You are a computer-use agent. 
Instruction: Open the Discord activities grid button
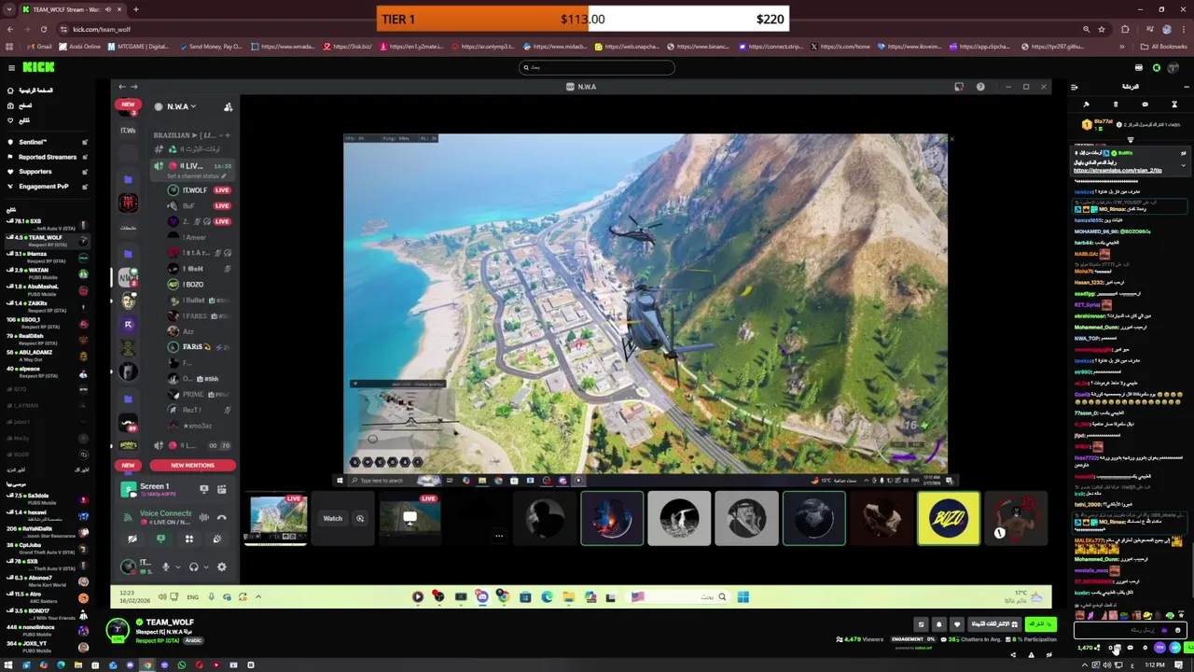(188, 539)
